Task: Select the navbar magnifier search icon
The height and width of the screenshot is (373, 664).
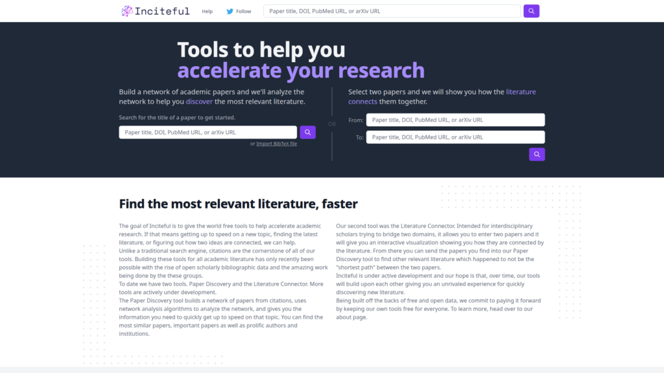Action: (531, 11)
